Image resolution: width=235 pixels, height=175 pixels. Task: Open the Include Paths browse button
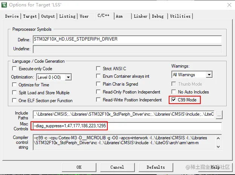[219, 115]
